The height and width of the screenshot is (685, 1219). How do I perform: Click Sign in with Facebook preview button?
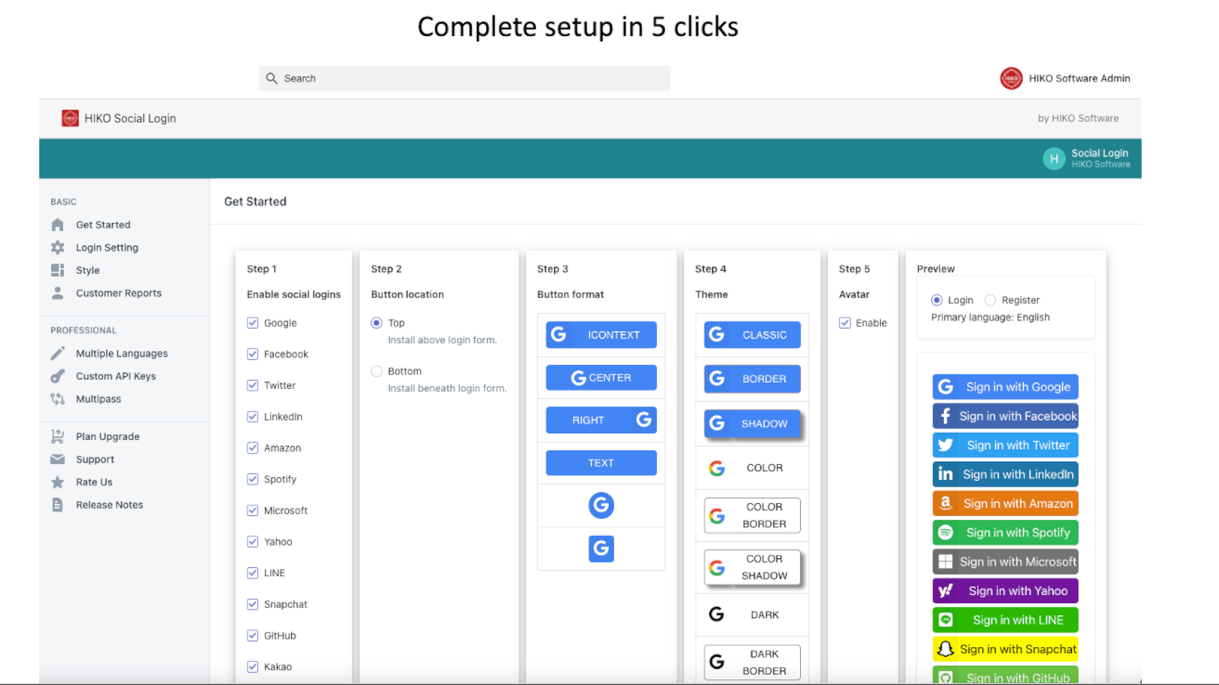1005,416
